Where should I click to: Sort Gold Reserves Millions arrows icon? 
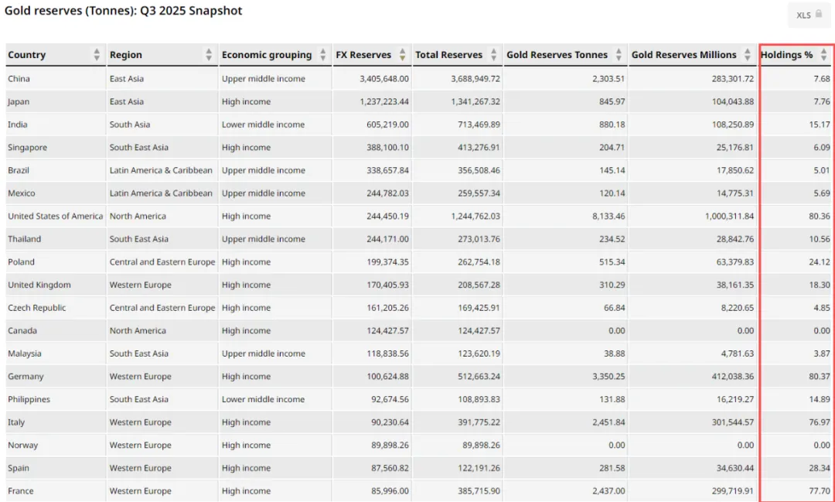[748, 54]
